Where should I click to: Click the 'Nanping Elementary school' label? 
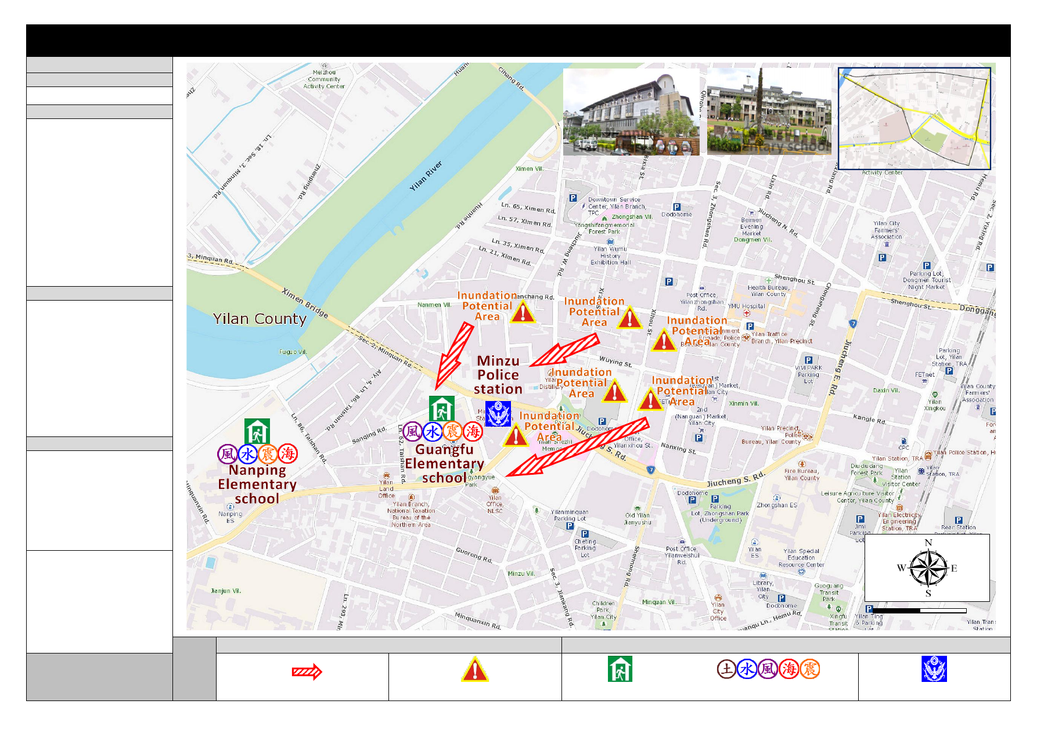click(257, 484)
